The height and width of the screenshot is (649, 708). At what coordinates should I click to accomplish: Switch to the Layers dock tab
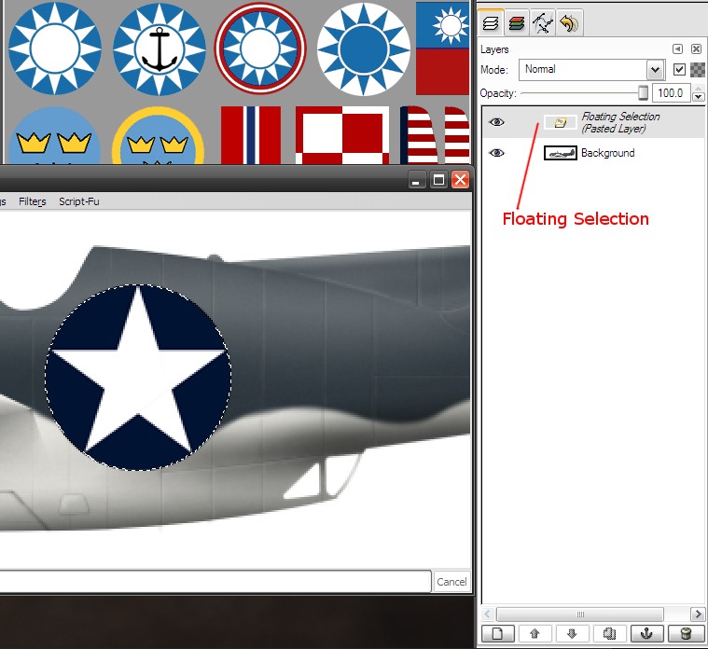[491, 22]
